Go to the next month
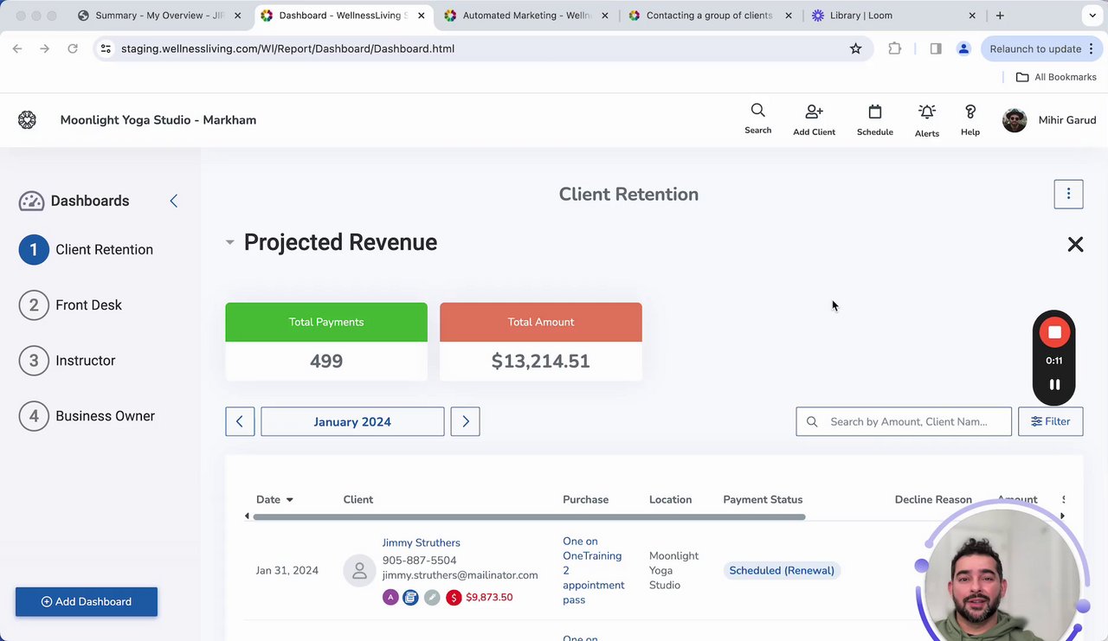The image size is (1108, 641). click(x=465, y=421)
